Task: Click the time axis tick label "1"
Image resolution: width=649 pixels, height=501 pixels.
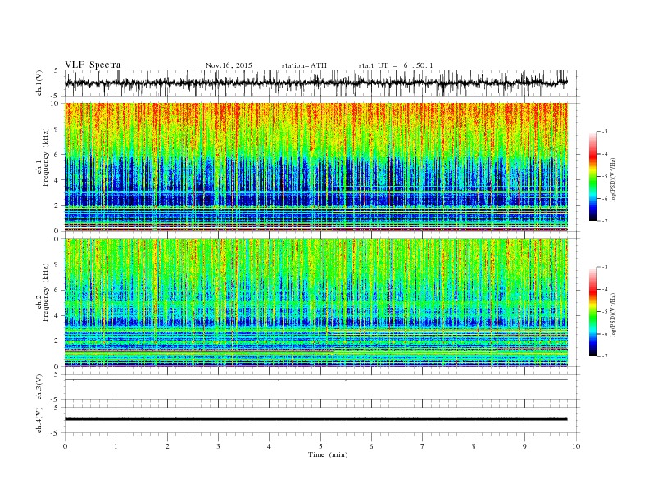Action: coord(116,446)
